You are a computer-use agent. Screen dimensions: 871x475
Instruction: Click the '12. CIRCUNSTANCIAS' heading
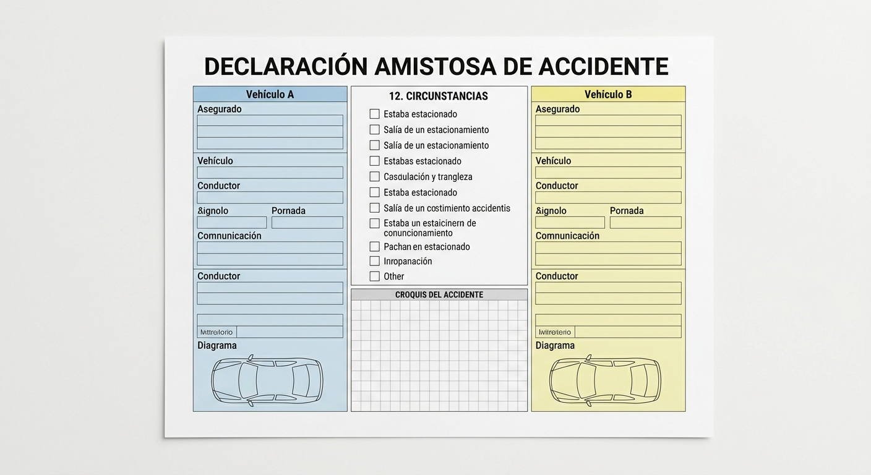pyautogui.click(x=439, y=96)
